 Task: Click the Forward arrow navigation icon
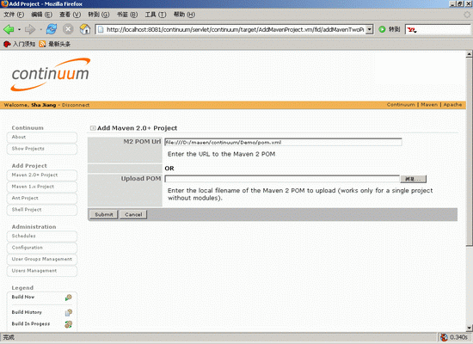30,29
